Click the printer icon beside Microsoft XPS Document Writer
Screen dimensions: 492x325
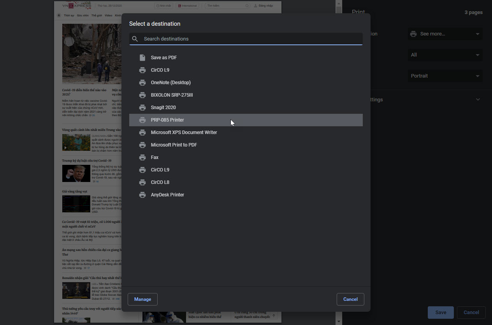(142, 132)
